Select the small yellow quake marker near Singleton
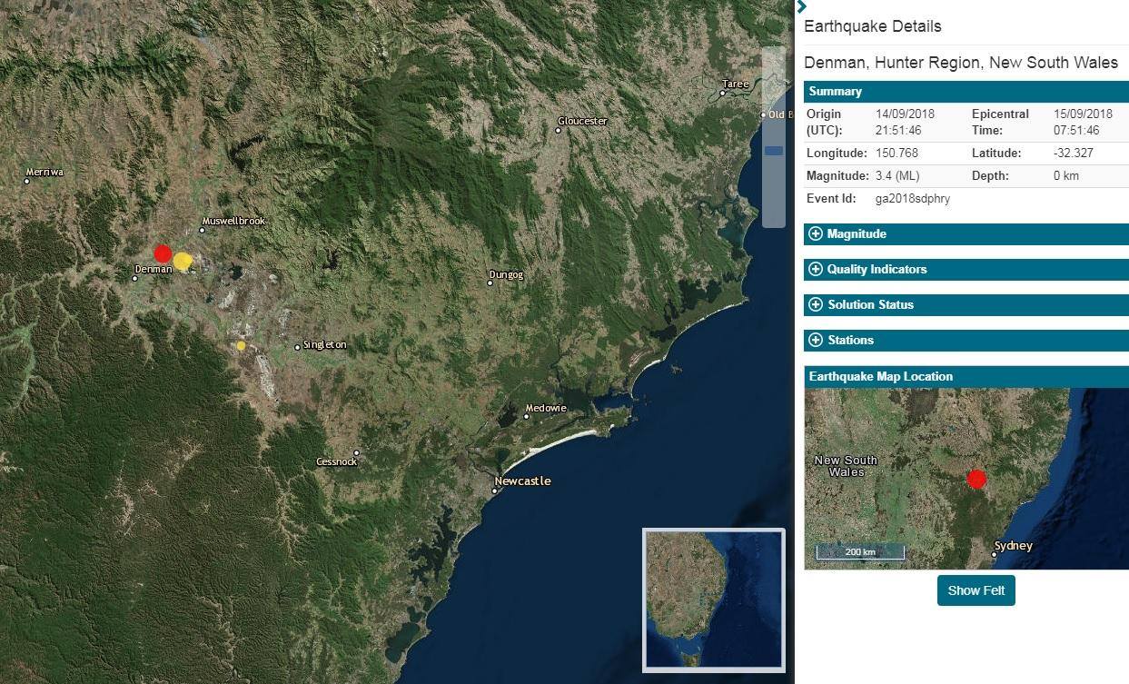 pyautogui.click(x=241, y=345)
